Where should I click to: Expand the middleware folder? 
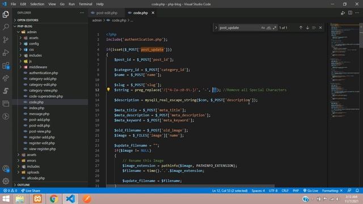[x=50, y=67]
